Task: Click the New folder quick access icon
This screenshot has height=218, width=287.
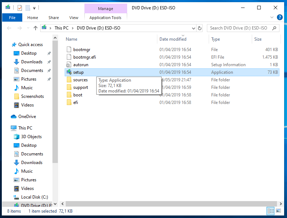Action: (28, 8)
